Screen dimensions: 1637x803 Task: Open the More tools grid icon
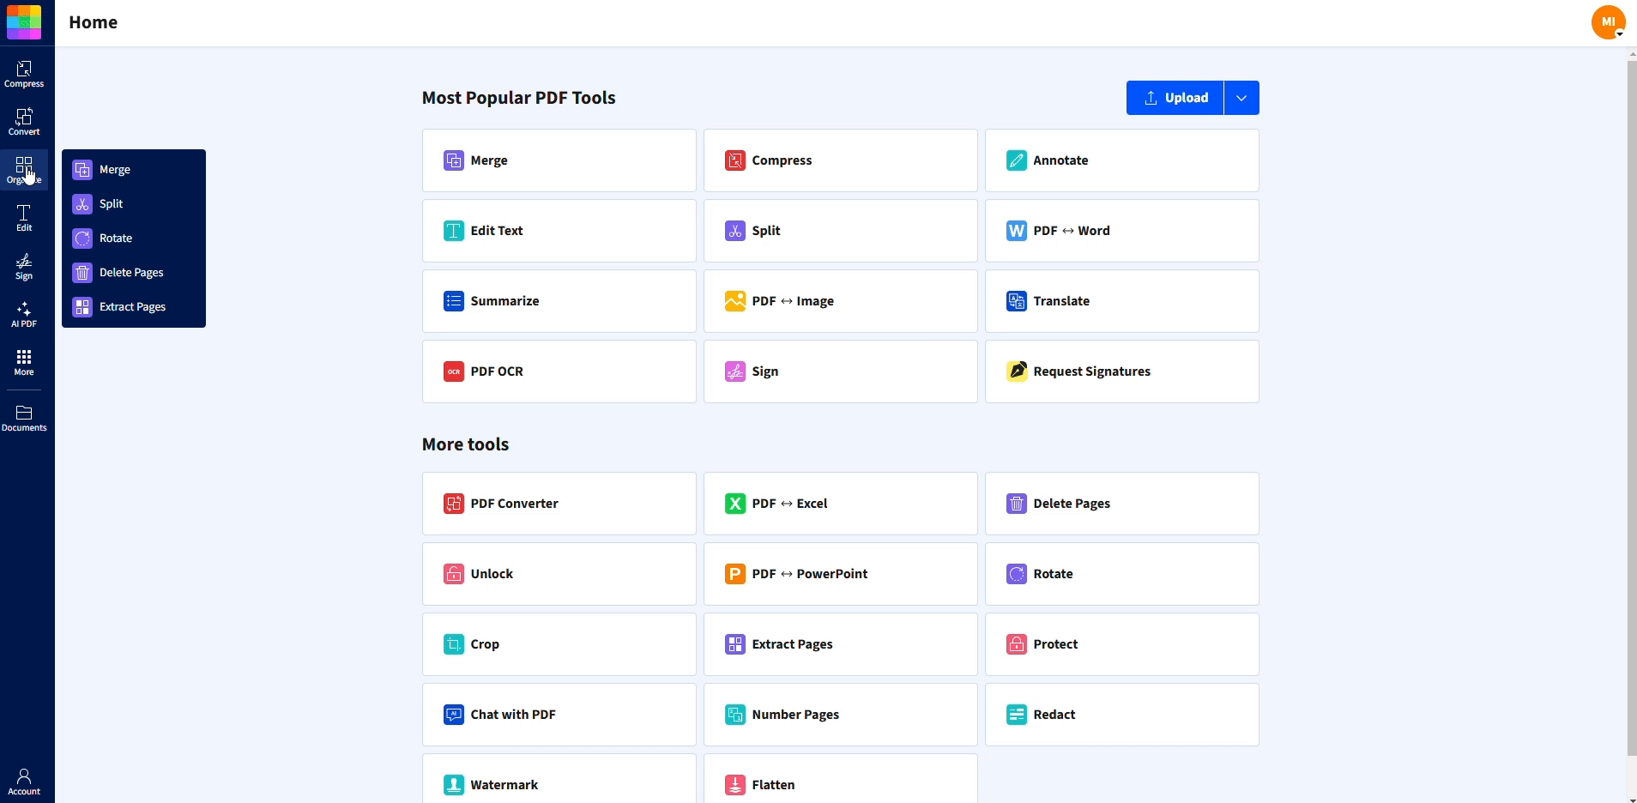(24, 362)
